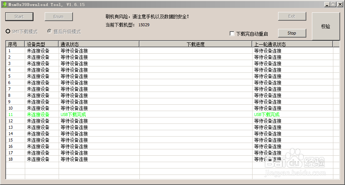Screen dimensions: 345x185
Task: Click the Enum button
Action: [59, 17]
